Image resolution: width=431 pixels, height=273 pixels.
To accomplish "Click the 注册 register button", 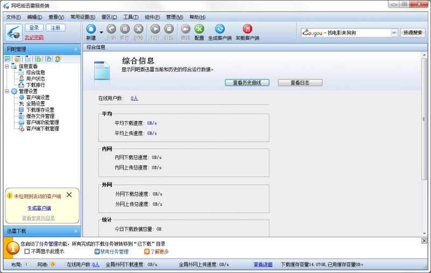I will pos(55,28).
